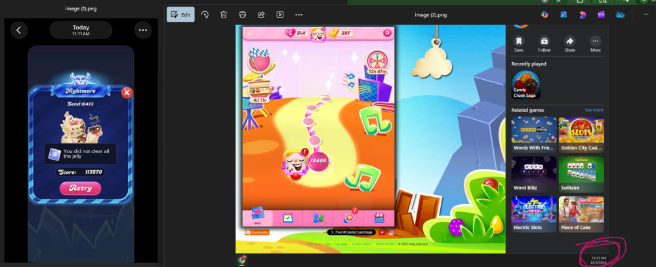Delete image (2).png with the trash icon
The height and width of the screenshot is (267, 656).
pos(224,14)
